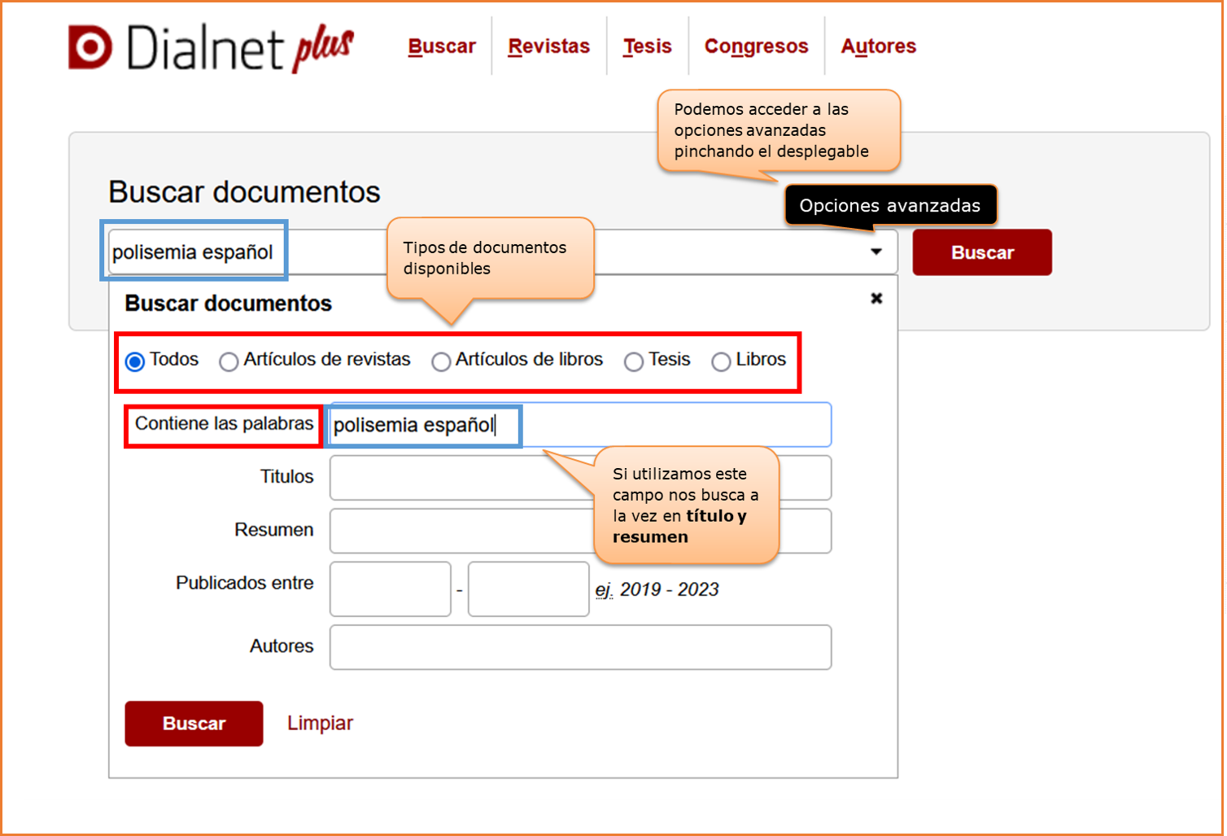The height and width of the screenshot is (836, 1227).
Task: Navigate to the Congresos section
Action: click(756, 46)
